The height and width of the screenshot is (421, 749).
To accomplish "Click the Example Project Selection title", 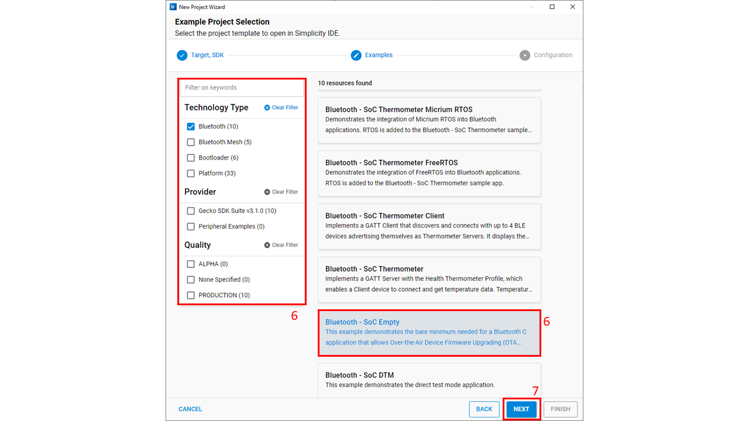I will coord(222,22).
